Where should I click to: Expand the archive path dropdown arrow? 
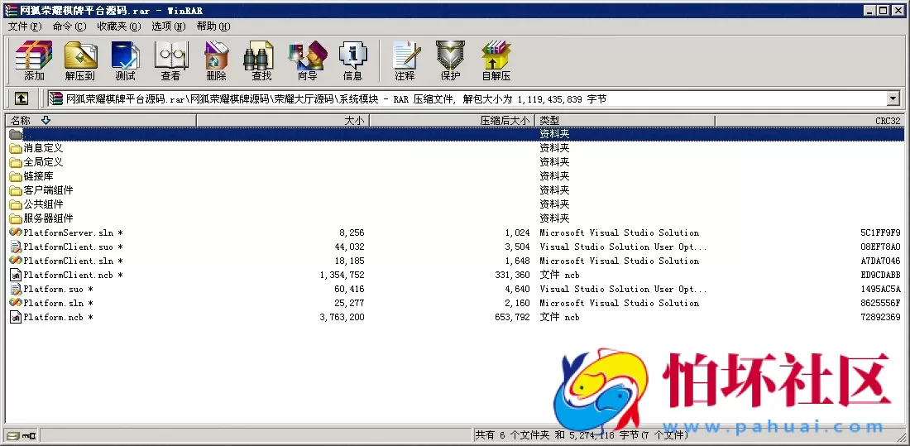point(893,98)
